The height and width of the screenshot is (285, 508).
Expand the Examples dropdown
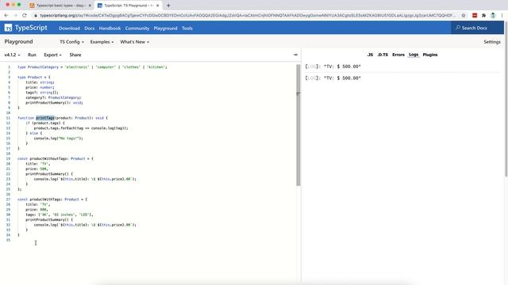point(102,42)
